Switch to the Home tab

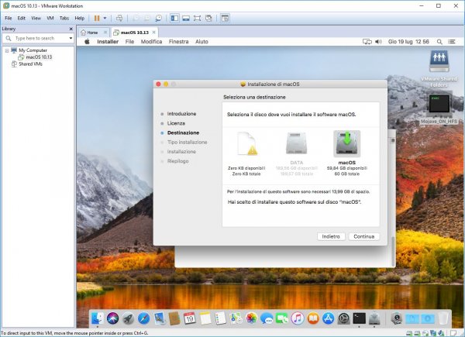coord(92,33)
